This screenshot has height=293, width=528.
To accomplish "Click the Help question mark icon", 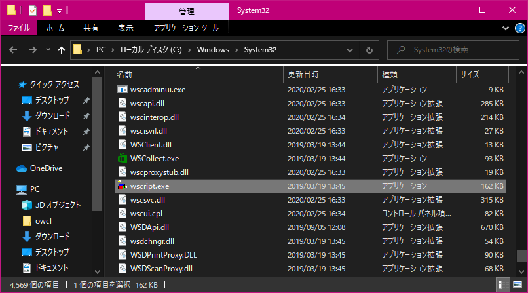I will click(x=520, y=28).
